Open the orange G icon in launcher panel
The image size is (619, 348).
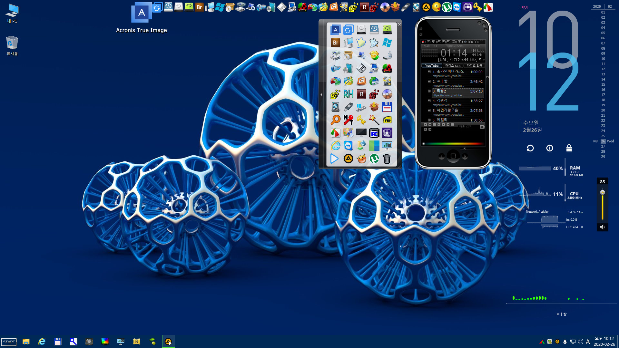coord(361,81)
